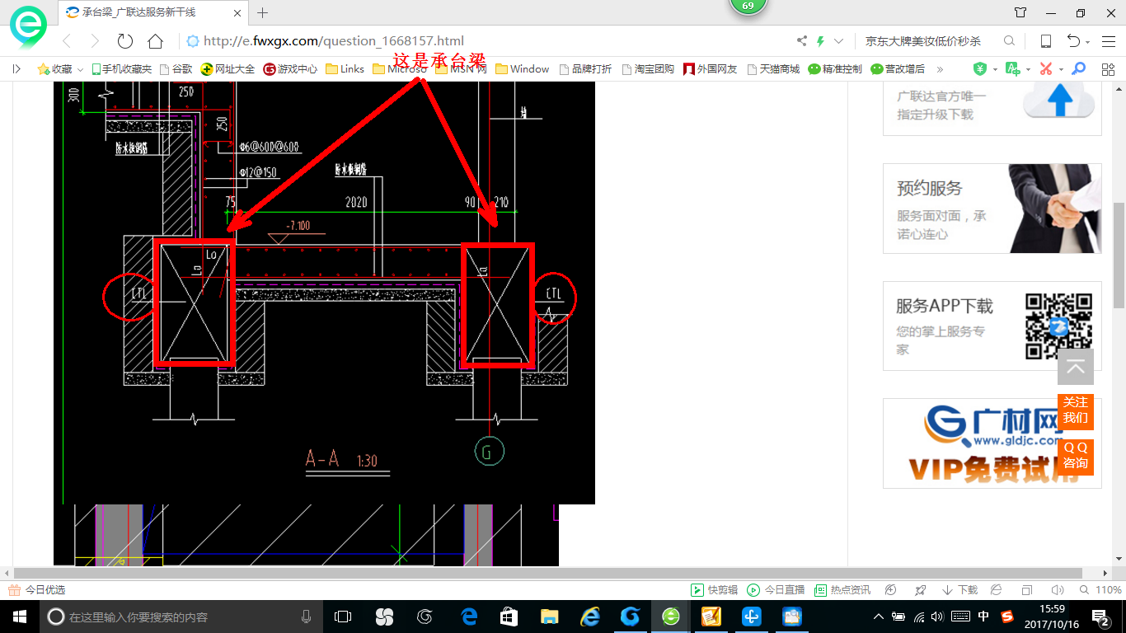This screenshot has height=633, width=1126.
Task: Open the Window bookmark folder
Action: coord(523,69)
